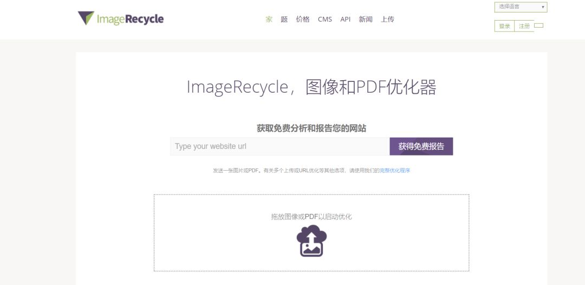This screenshot has width=585, height=285.
Task: Click the heading ImageRecycle，图像和PDF优化器
Action: tap(311, 87)
